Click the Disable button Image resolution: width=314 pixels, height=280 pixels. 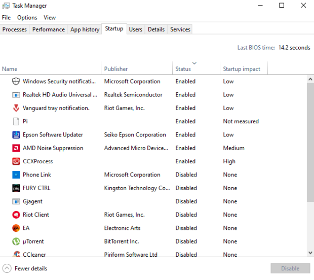pos(290,268)
